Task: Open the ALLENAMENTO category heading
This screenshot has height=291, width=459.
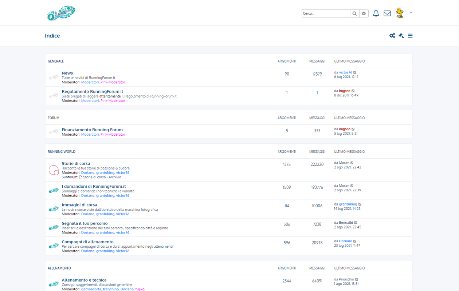Action: (59, 268)
